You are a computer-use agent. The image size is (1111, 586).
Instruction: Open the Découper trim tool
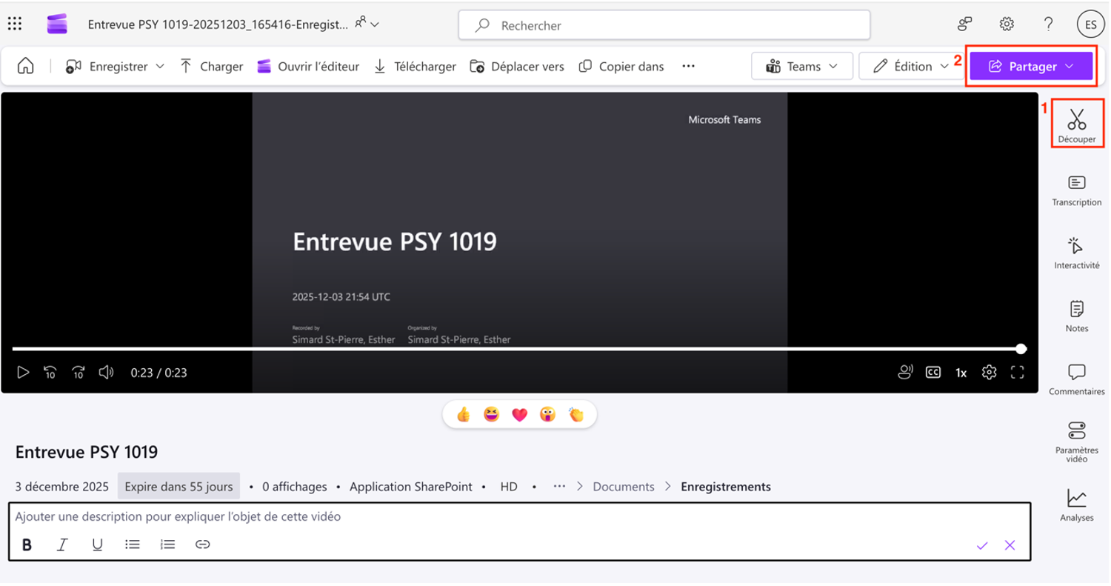(x=1076, y=124)
